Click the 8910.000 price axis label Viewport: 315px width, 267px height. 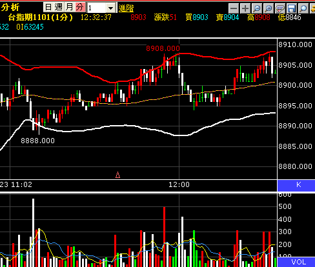(x=295, y=44)
